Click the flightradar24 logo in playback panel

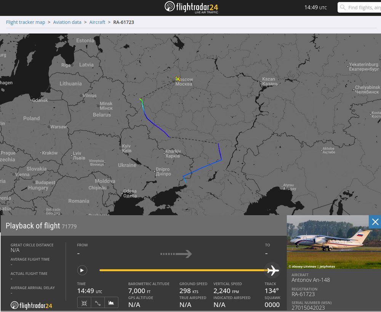31,305
